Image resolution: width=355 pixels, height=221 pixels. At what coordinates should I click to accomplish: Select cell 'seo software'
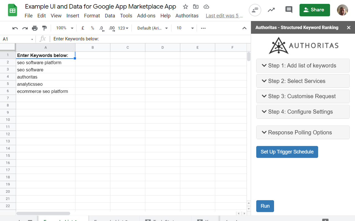tap(46, 70)
